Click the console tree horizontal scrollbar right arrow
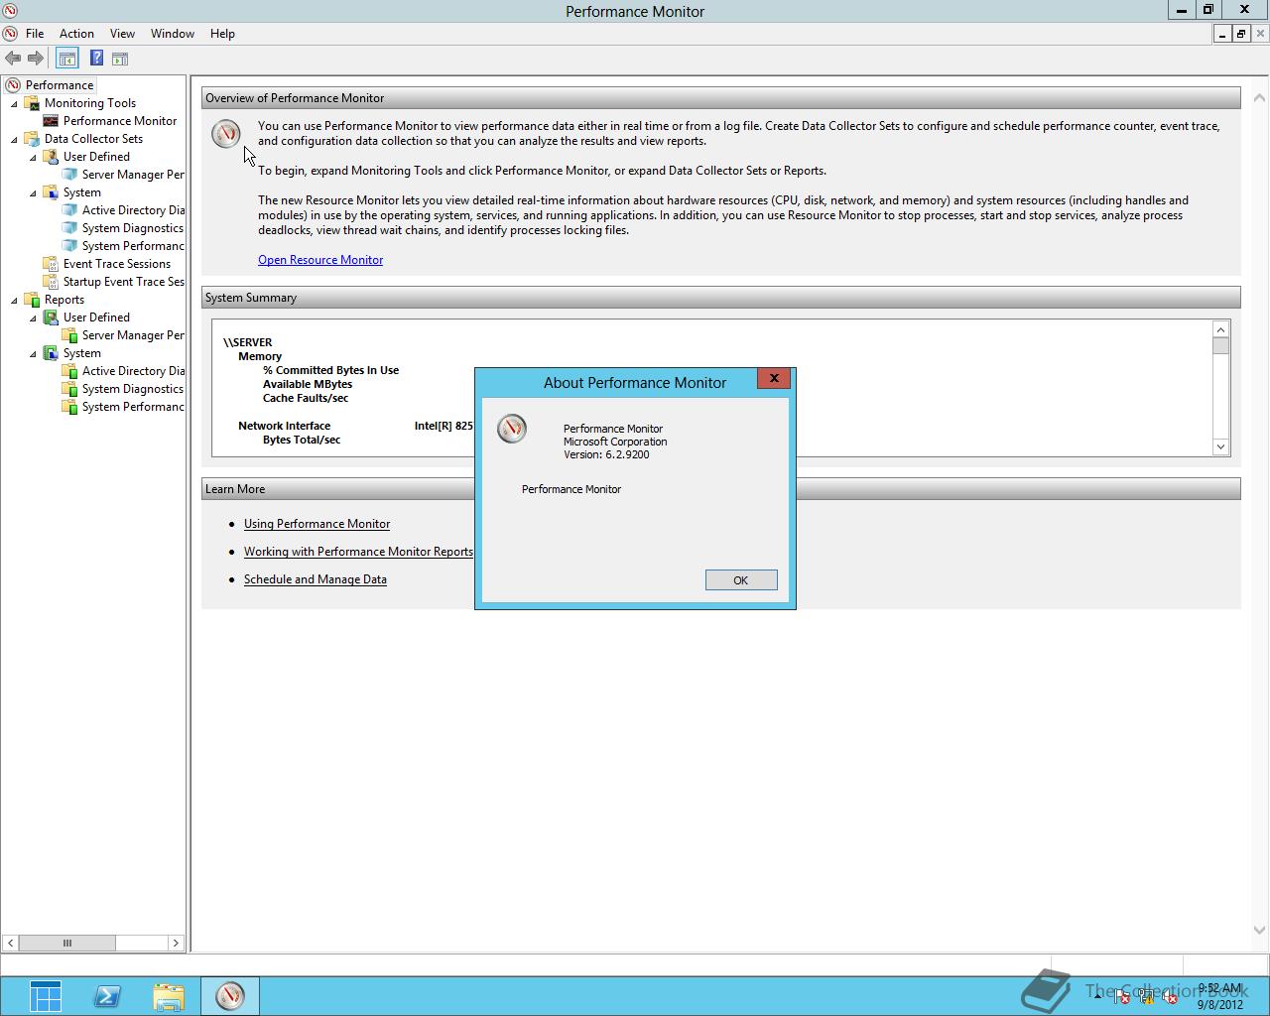1270x1016 pixels. click(176, 943)
